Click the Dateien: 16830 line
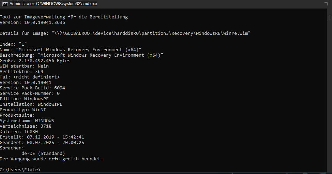Image resolution: width=332 pixels, height=174 pixels. click(19, 132)
